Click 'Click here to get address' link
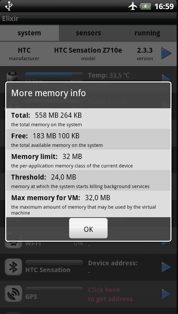The width and height of the screenshot is (178, 314). point(110,294)
